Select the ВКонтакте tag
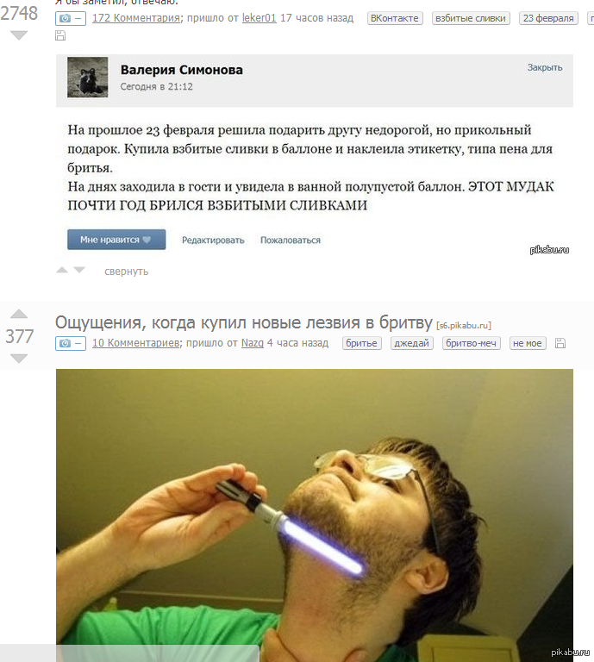This screenshot has height=662, width=594. pyautogui.click(x=395, y=19)
